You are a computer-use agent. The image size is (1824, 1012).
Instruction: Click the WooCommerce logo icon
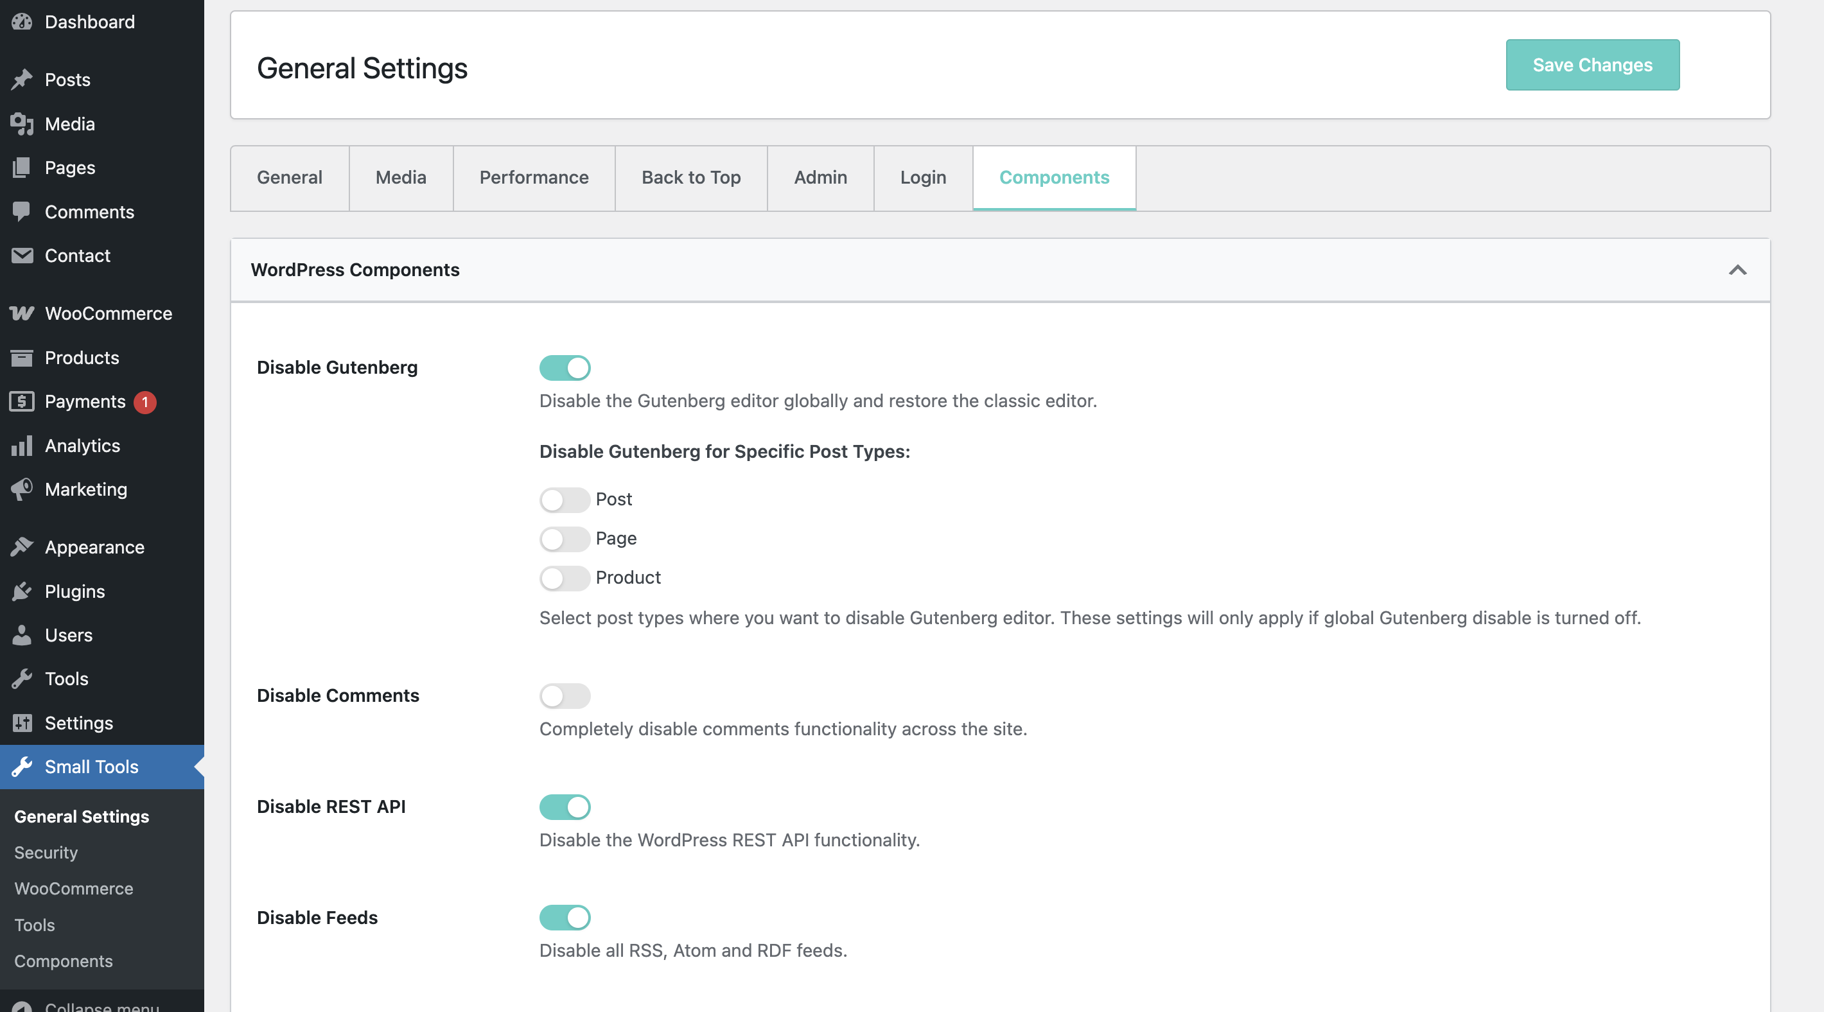22,313
